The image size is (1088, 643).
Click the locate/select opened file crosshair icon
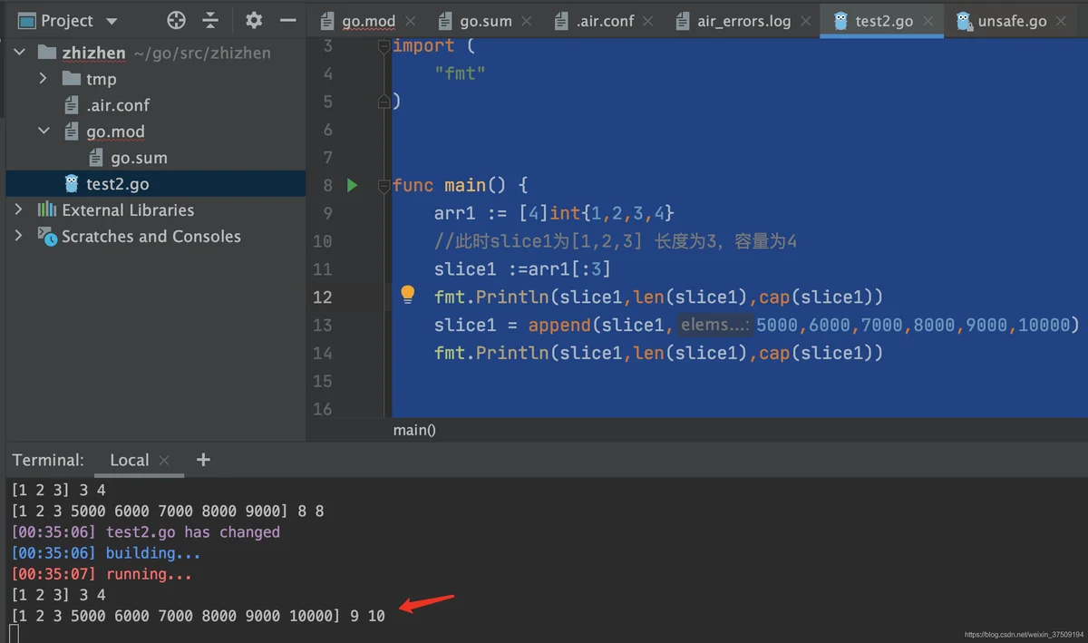click(177, 20)
